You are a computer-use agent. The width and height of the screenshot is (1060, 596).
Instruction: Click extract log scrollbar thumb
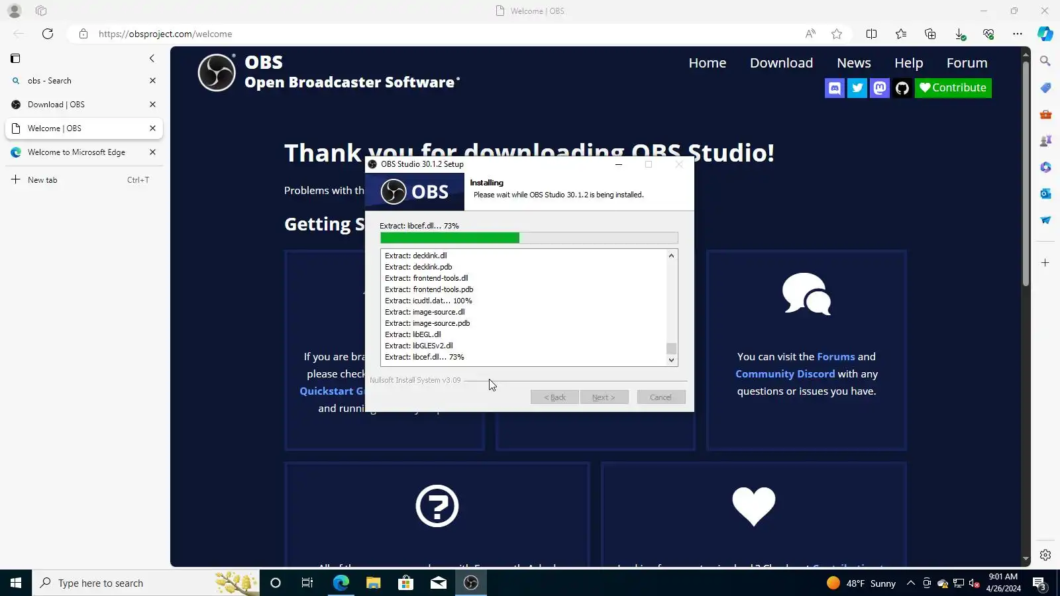click(x=671, y=348)
